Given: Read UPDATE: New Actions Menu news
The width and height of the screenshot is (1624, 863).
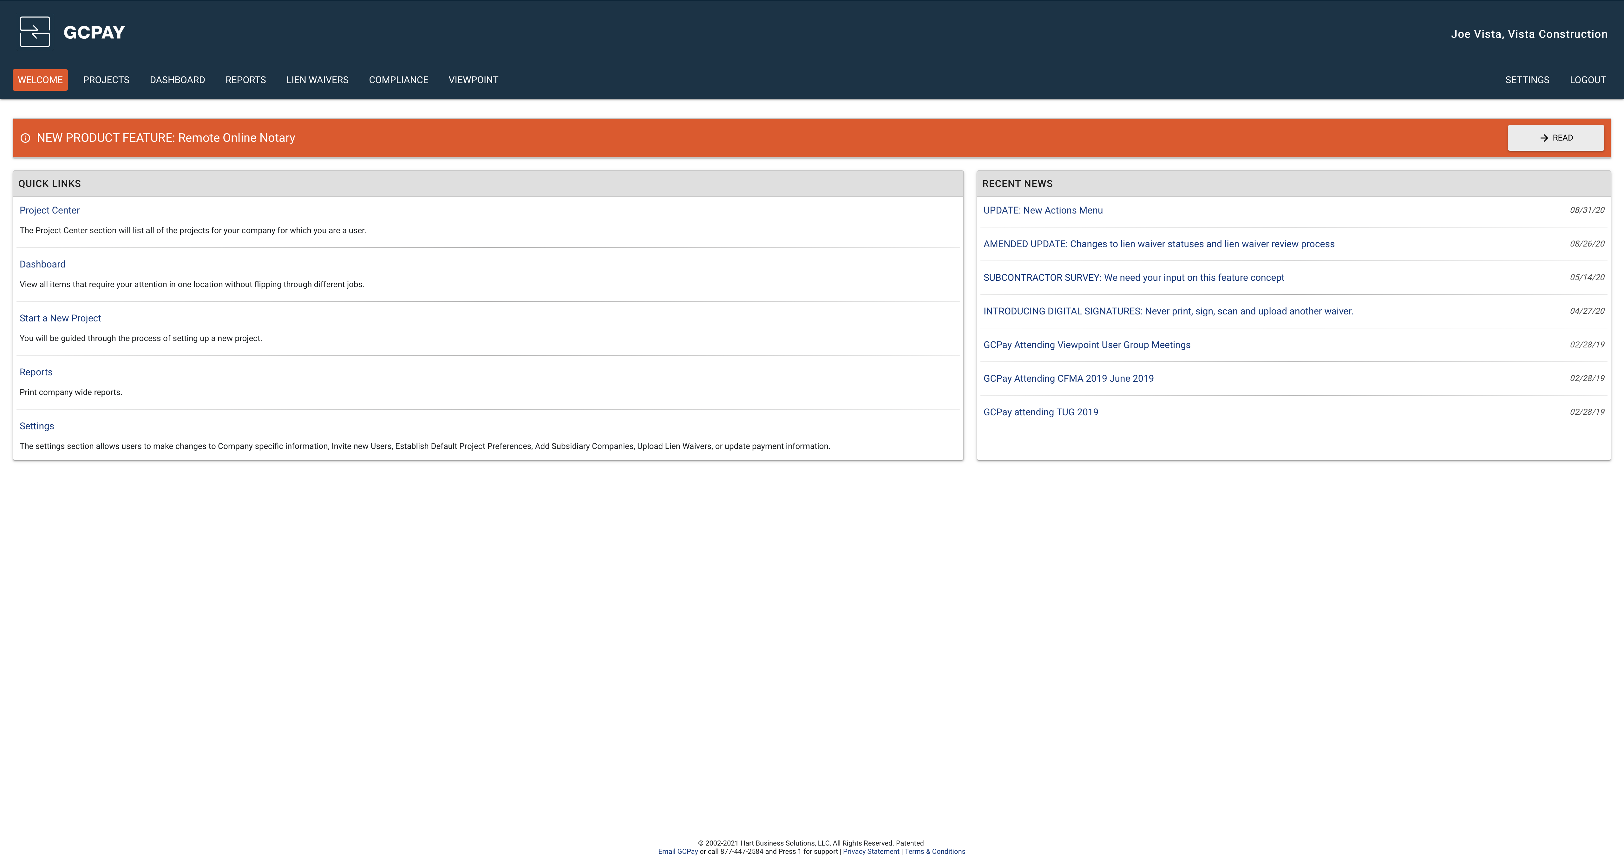Looking at the screenshot, I should pos(1043,211).
